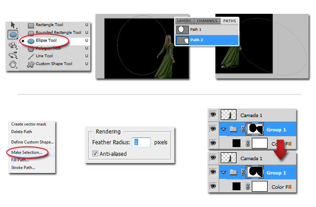Toggle Color Fill eye in upper layers panel
Image resolution: width=316 pixels, height=207 pixels.
coord(213,143)
